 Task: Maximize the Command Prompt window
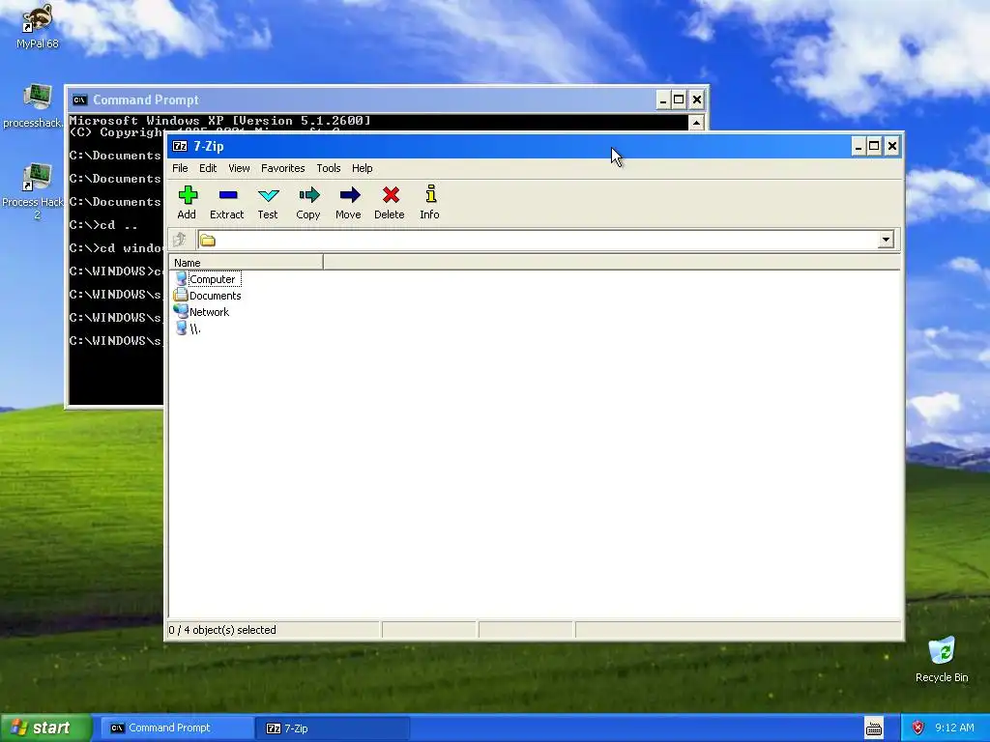pyautogui.click(x=679, y=100)
